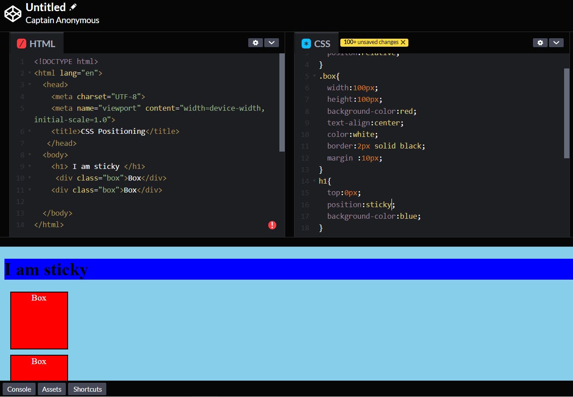This screenshot has height=397, width=573.
Task: Collapse the h1 CSS rule fold arrow
Action: tap(314, 181)
